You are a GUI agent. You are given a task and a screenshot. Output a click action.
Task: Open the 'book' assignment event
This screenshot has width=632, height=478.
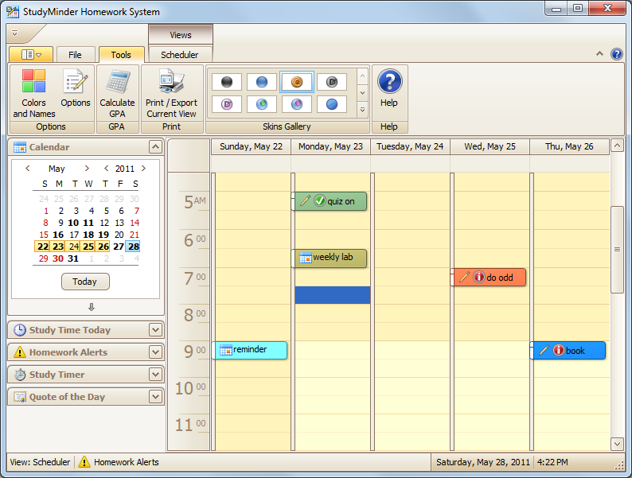(x=570, y=350)
